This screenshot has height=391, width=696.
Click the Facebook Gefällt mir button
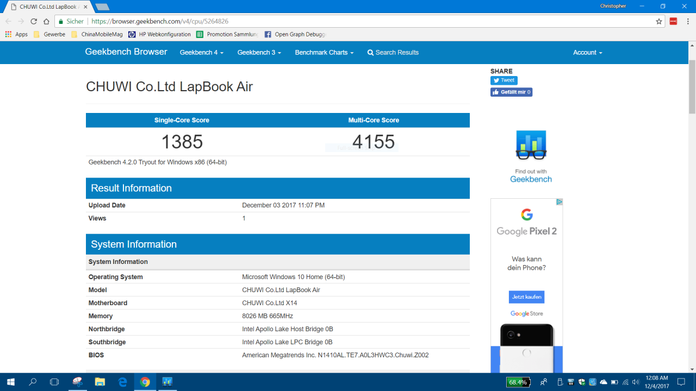click(511, 92)
